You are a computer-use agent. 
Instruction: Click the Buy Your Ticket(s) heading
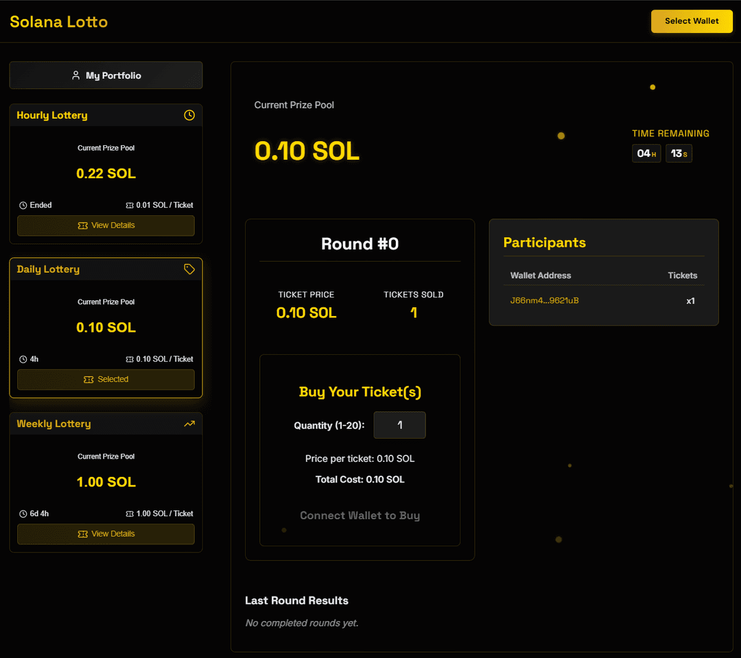[x=360, y=392]
